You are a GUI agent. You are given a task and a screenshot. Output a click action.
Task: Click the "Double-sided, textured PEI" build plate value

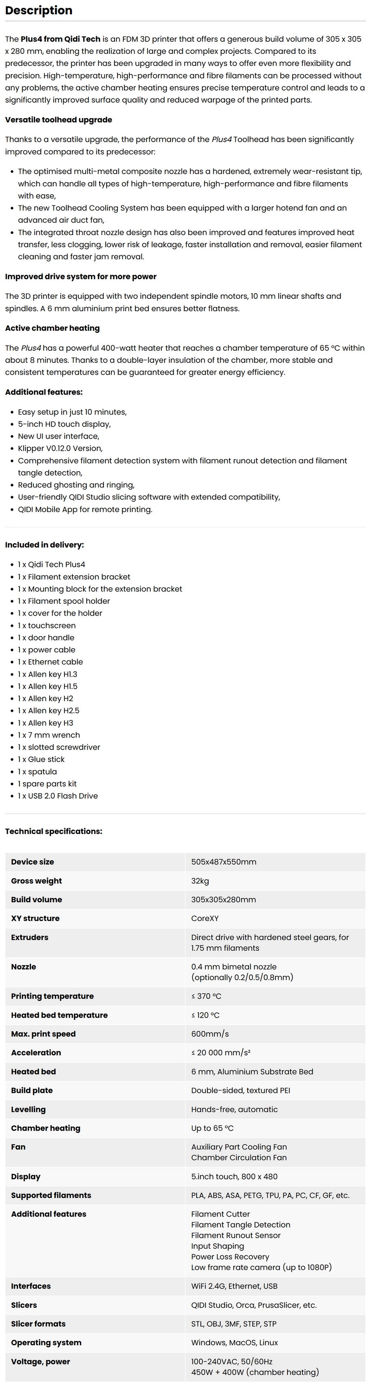click(240, 1091)
